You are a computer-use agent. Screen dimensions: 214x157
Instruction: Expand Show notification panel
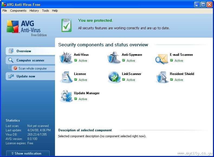pyautogui.click(x=28, y=153)
